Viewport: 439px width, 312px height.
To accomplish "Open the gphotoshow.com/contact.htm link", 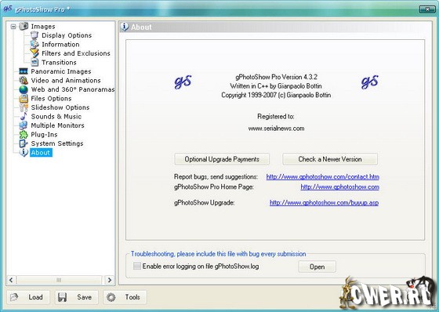I will [322, 176].
